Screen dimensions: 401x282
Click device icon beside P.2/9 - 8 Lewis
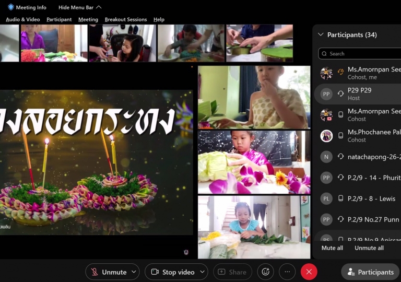click(340, 198)
